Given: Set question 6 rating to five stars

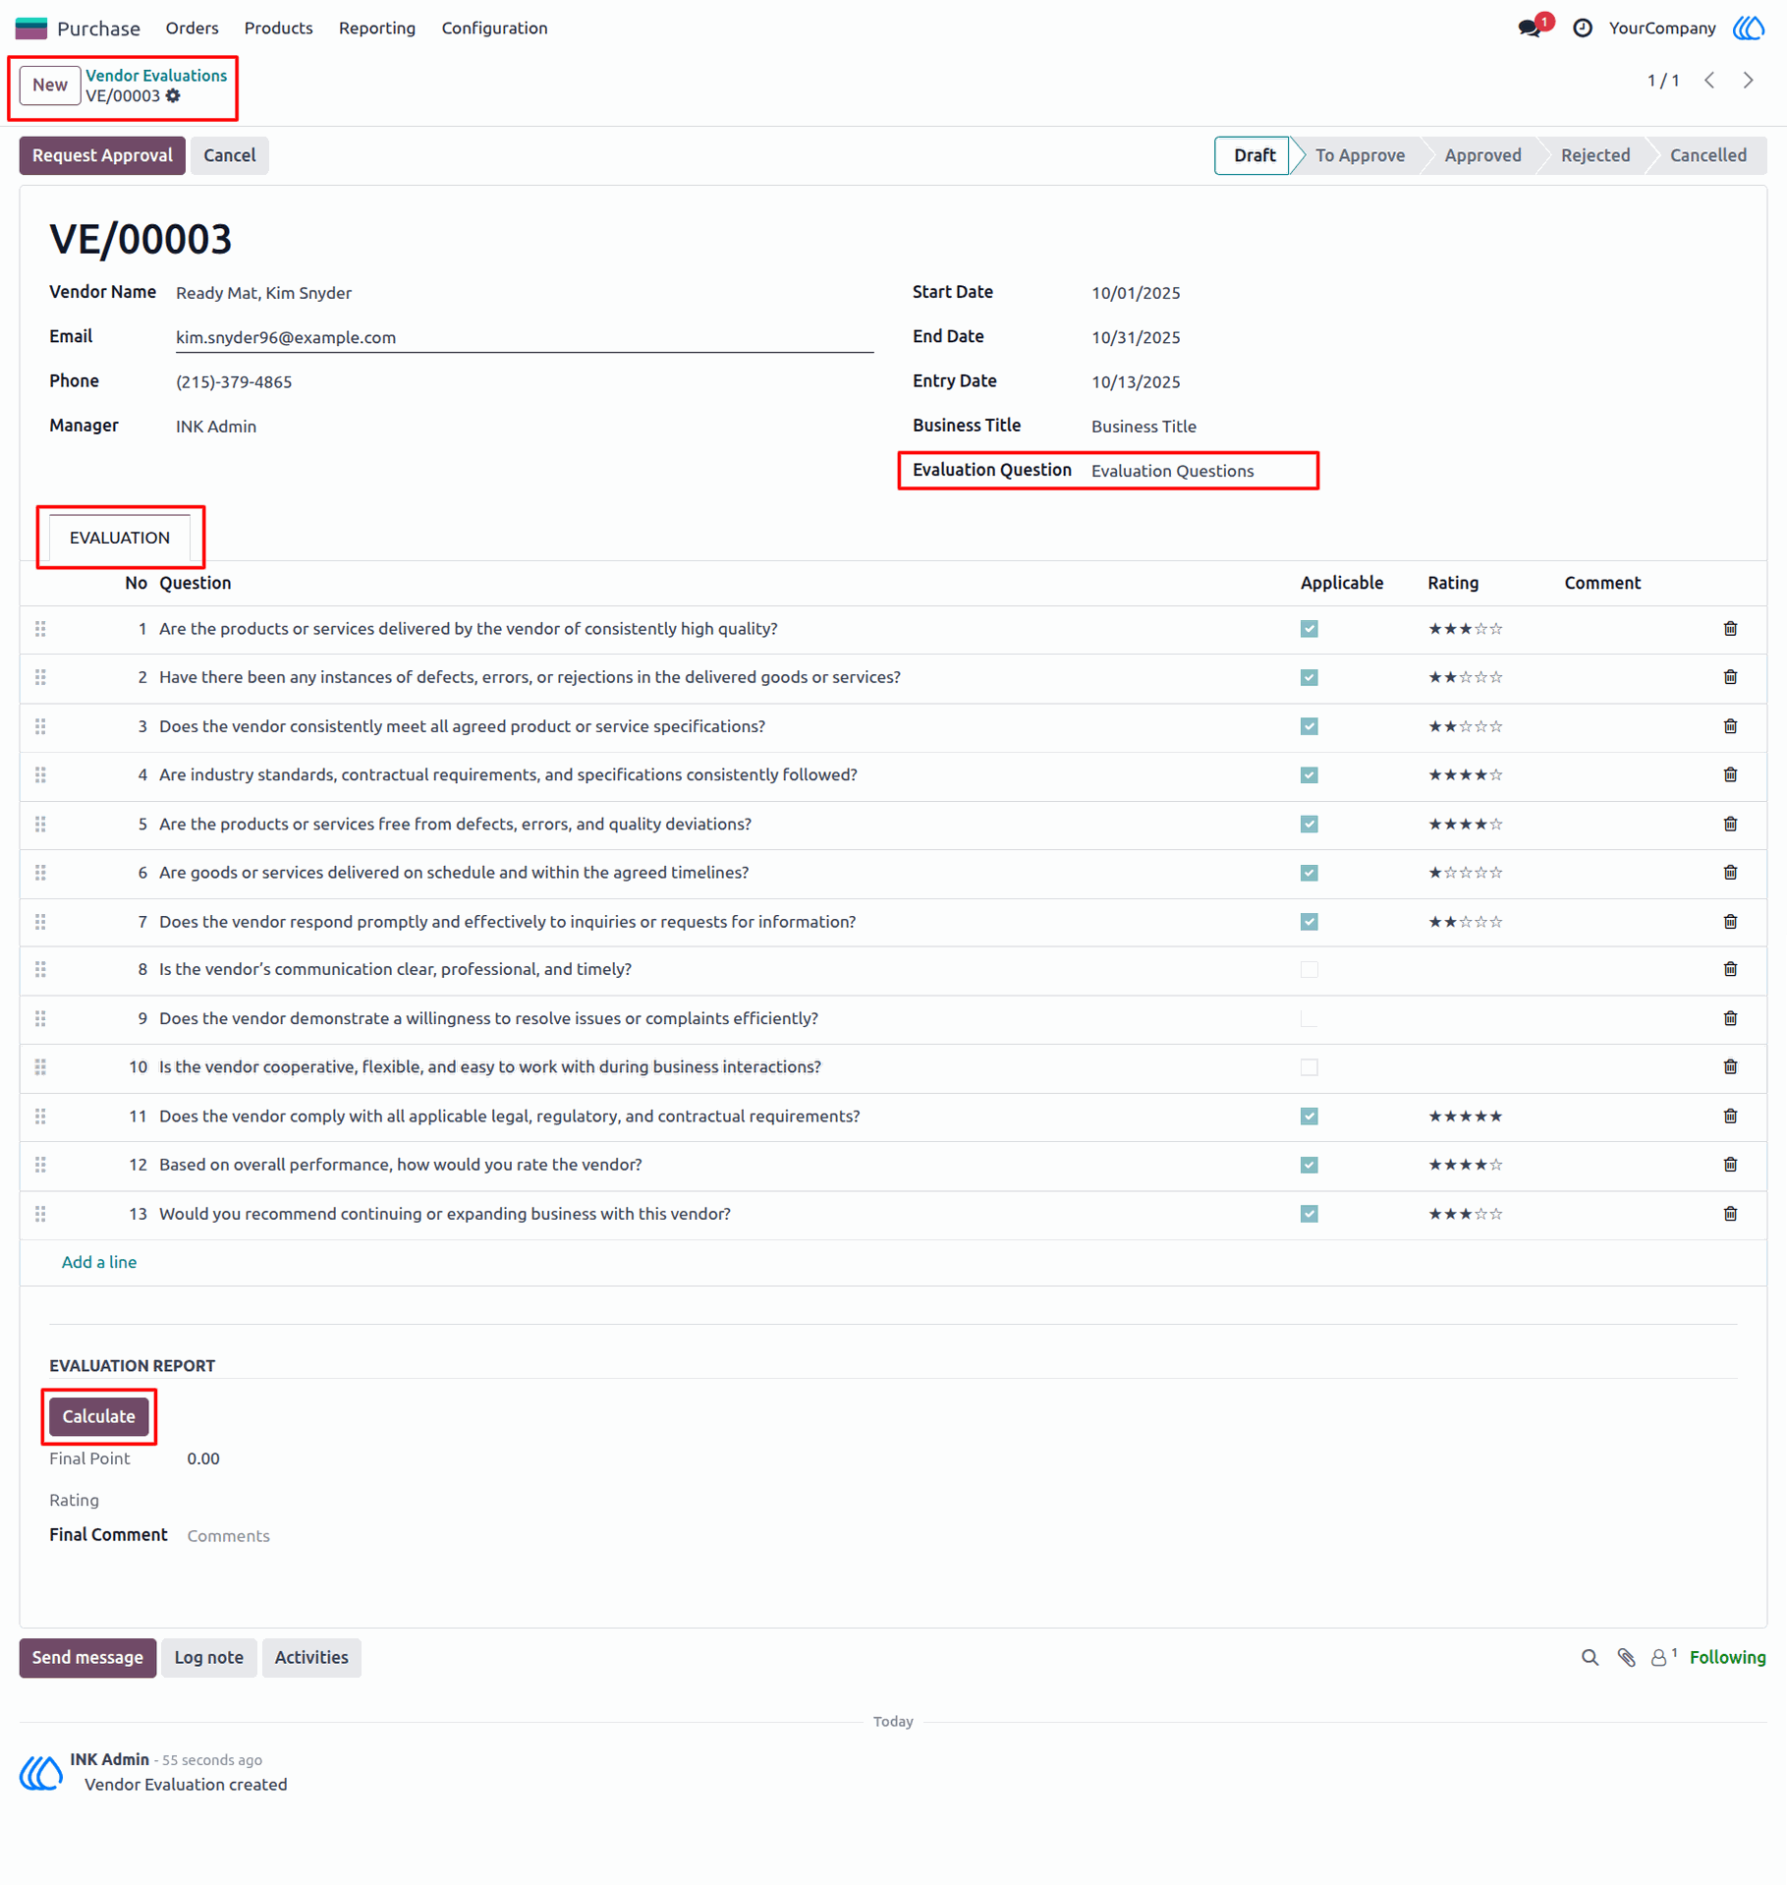Looking at the screenshot, I should pyautogui.click(x=1495, y=873).
